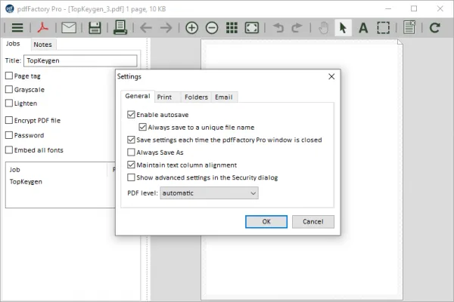
Task: Redo action in toolbar
Action: tap(297, 28)
